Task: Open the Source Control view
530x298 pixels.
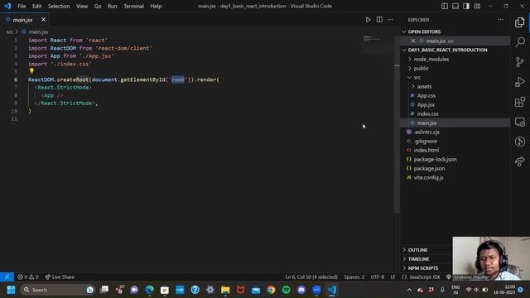Action: point(520,62)
